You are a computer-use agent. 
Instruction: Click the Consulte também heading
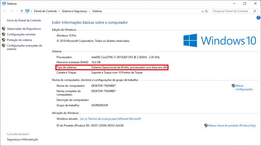point(18,134)
